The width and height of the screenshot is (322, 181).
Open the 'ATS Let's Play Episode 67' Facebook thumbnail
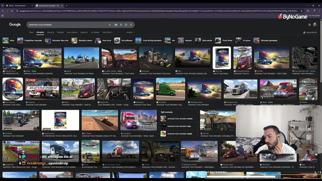42,89
